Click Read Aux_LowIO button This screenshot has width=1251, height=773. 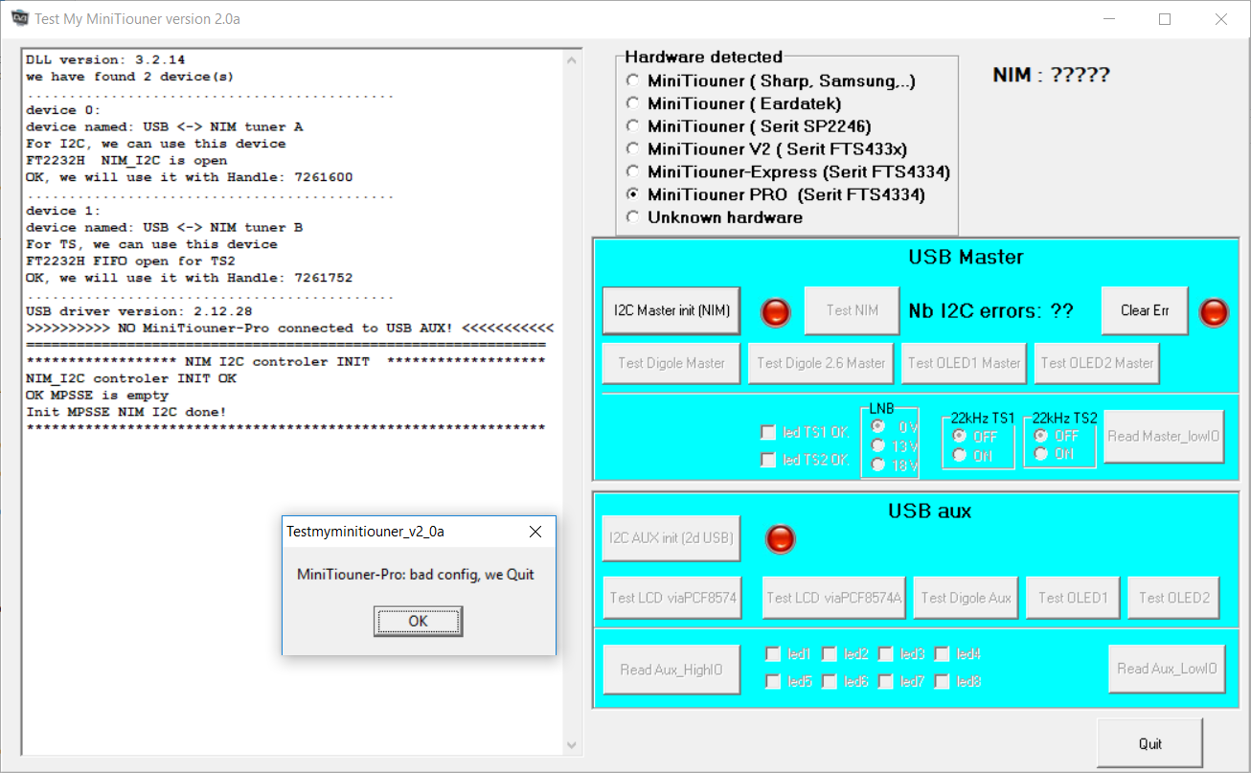tap(1166, 669)
